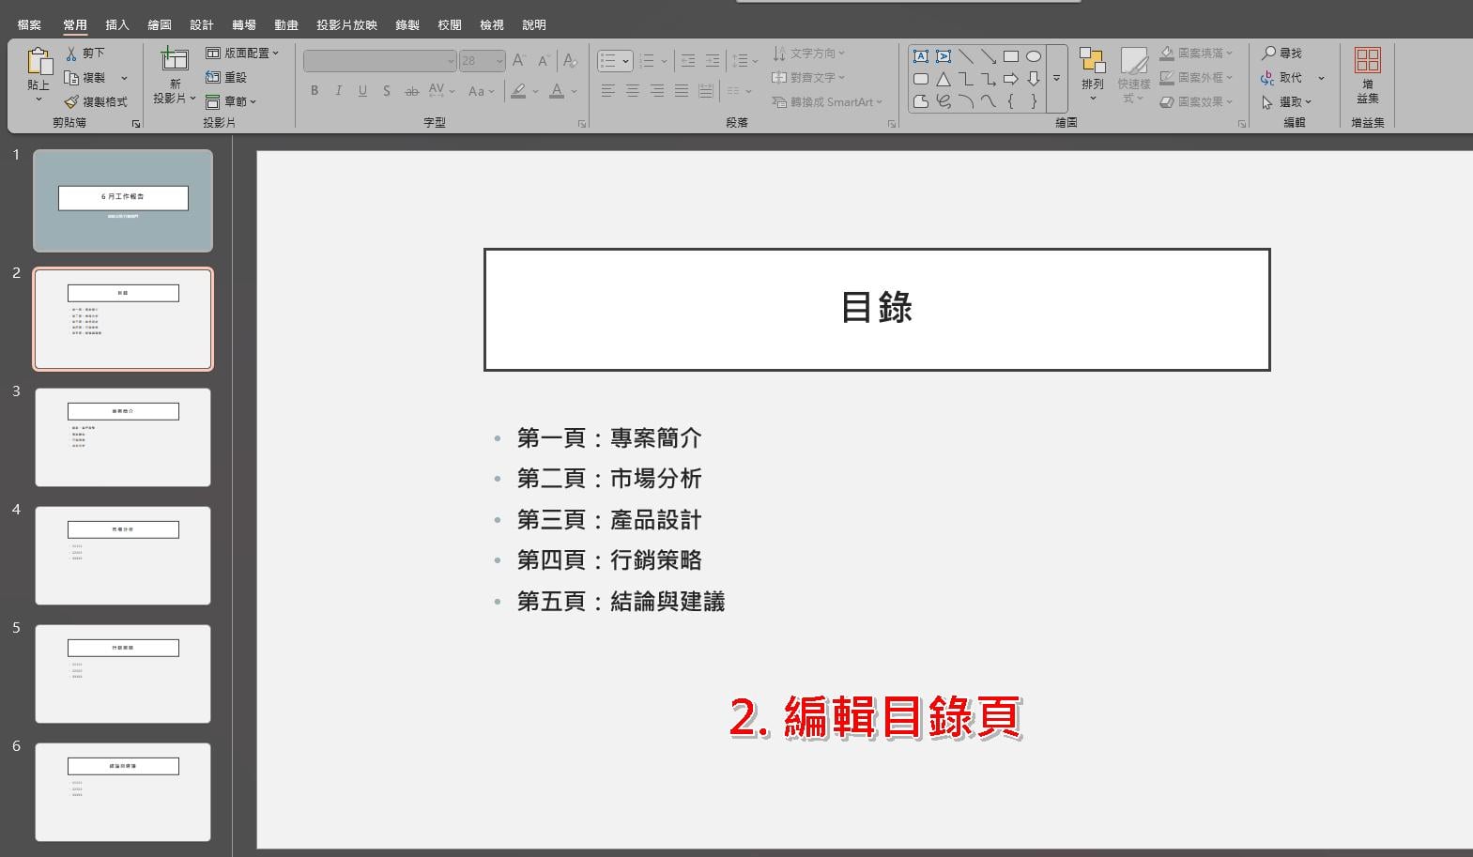
Task: Click Reset (重設) slide button
Action: (x=226, y=77)
